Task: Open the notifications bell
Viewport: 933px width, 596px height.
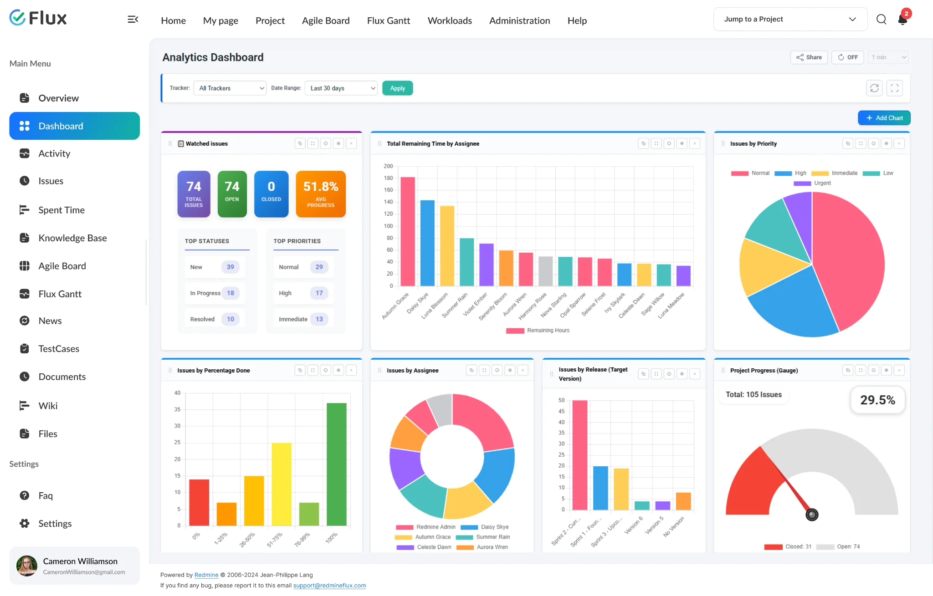Action: (x=902, y=19)
